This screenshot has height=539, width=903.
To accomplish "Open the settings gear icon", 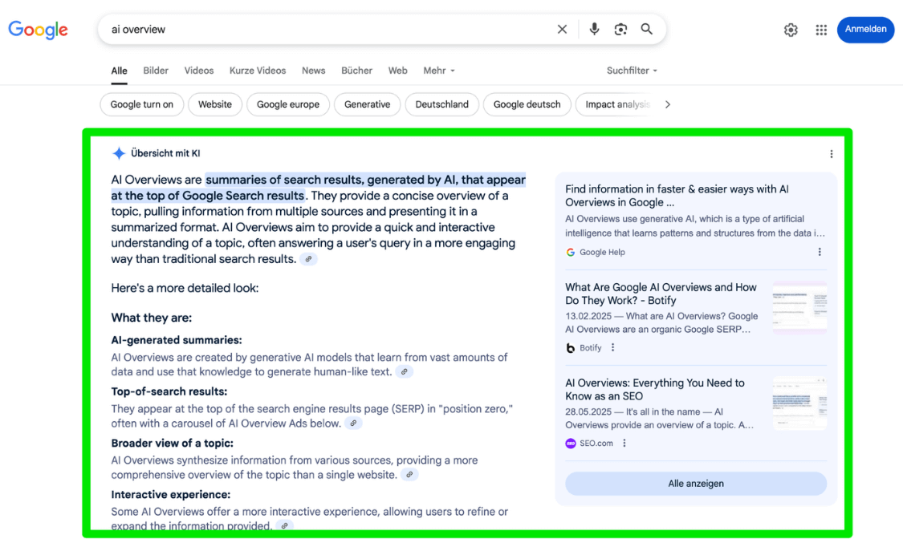I will tap(791, 30).
